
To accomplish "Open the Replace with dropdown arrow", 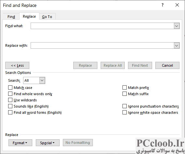I will 177,45.
